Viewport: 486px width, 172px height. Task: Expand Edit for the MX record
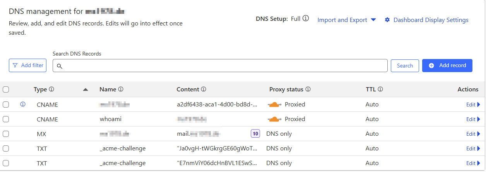pos(473,134)
